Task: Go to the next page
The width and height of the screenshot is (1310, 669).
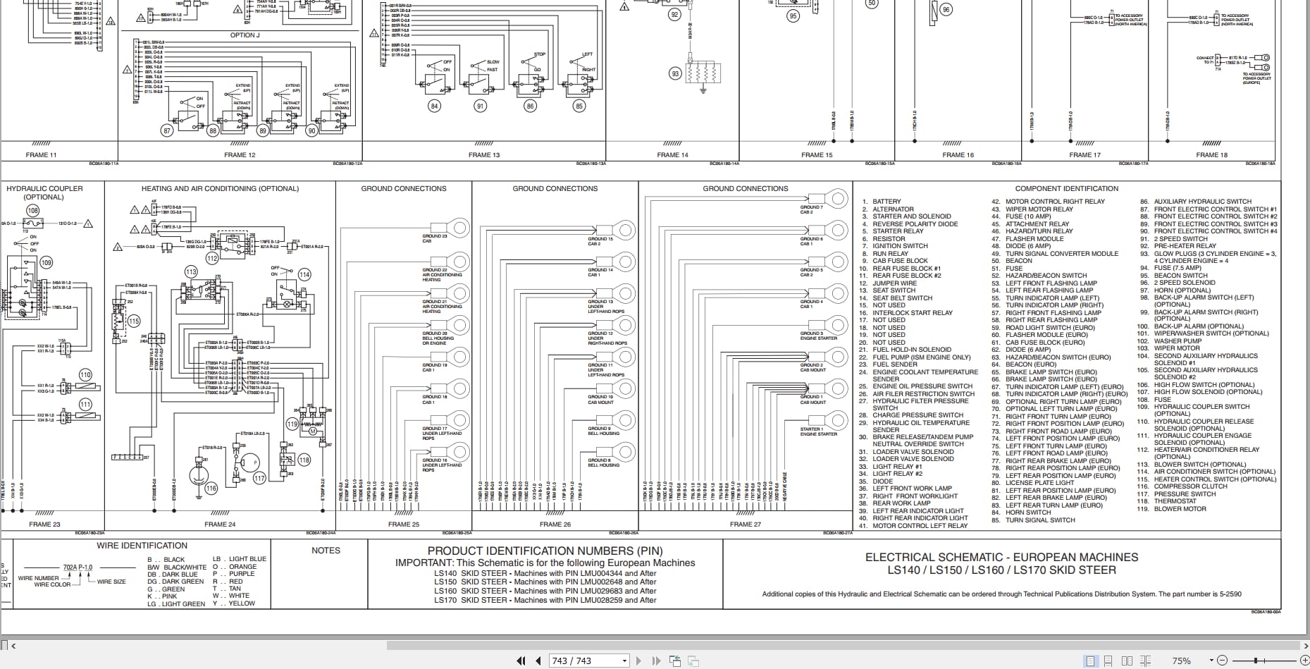Action: pos(638,661)
